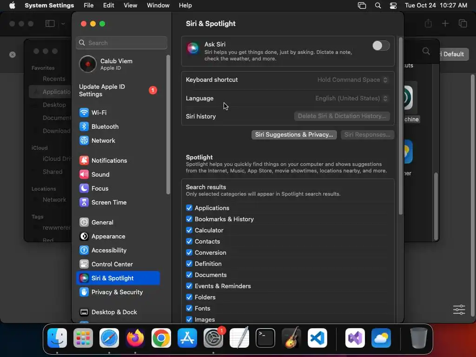476x357 pixels.
Task: Click Delete Siri & Dictation History button
Action: click(342, 116)
